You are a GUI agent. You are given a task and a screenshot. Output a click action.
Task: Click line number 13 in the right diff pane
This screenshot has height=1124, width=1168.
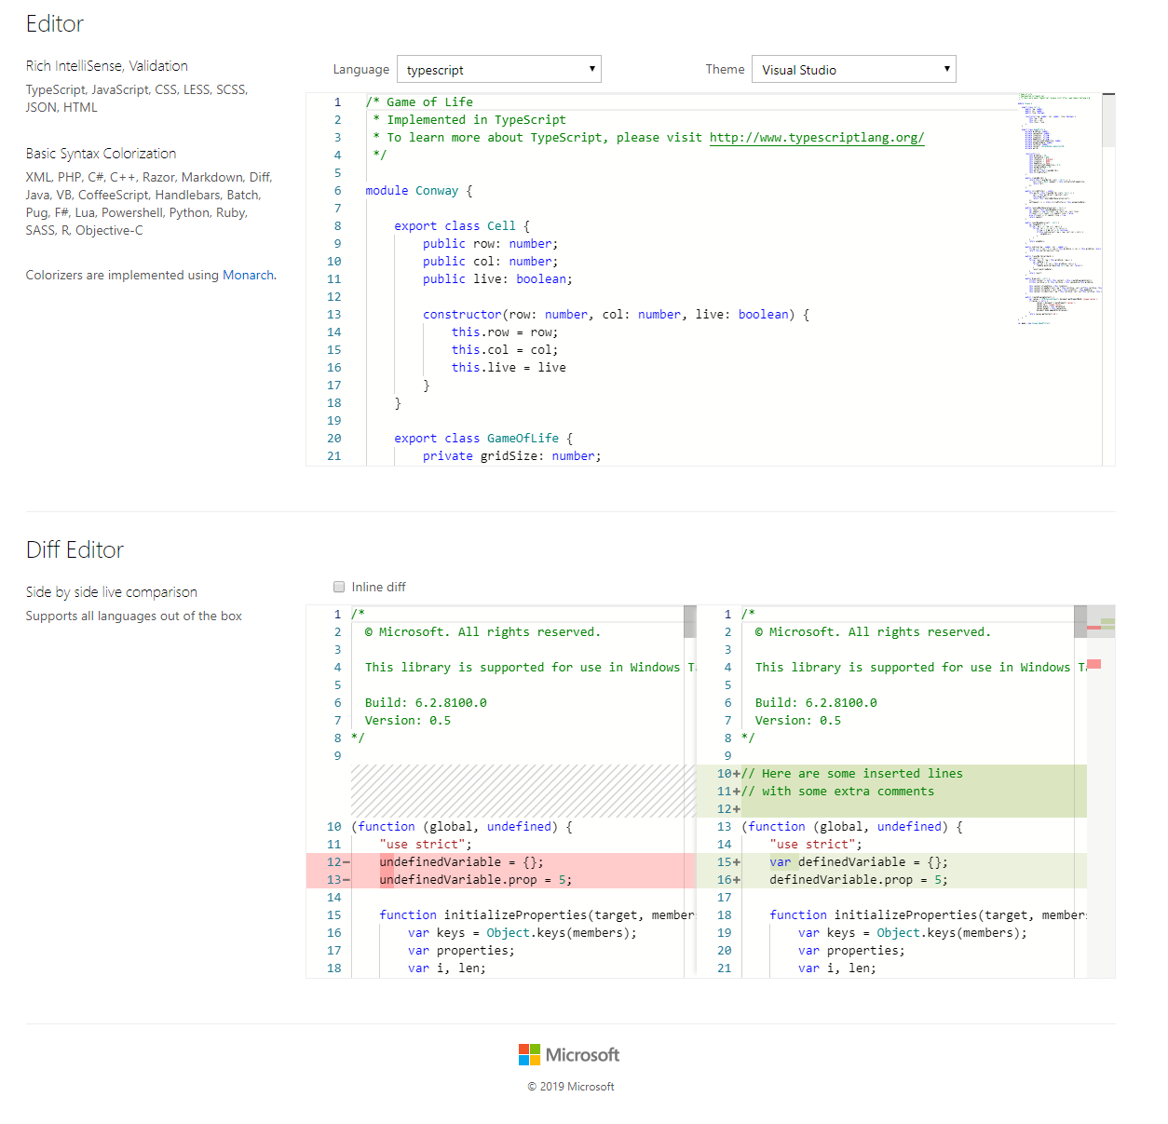click(724, 827)
